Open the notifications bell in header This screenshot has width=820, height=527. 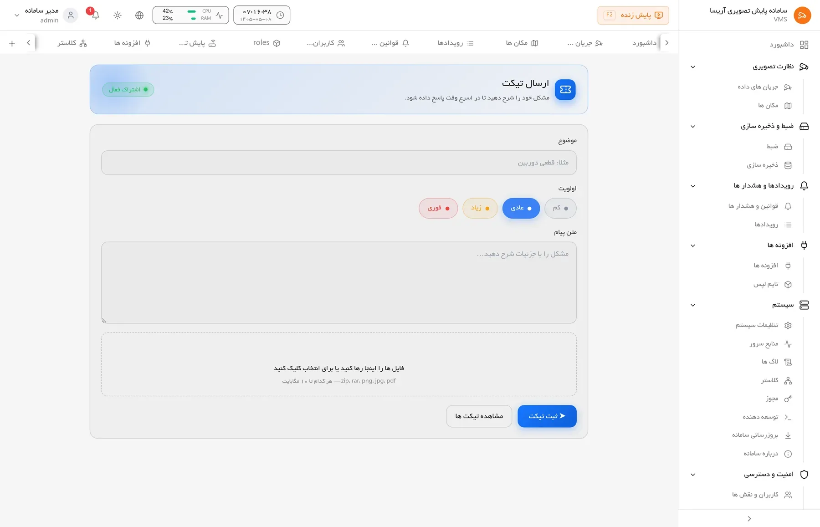95,15
